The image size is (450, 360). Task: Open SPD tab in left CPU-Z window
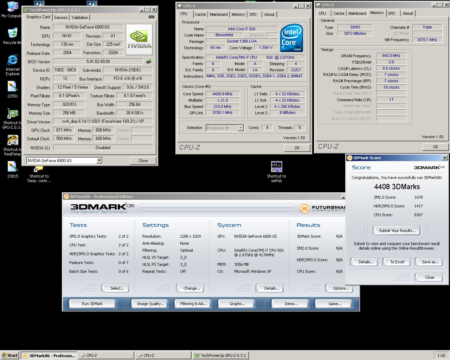point(253,14)
